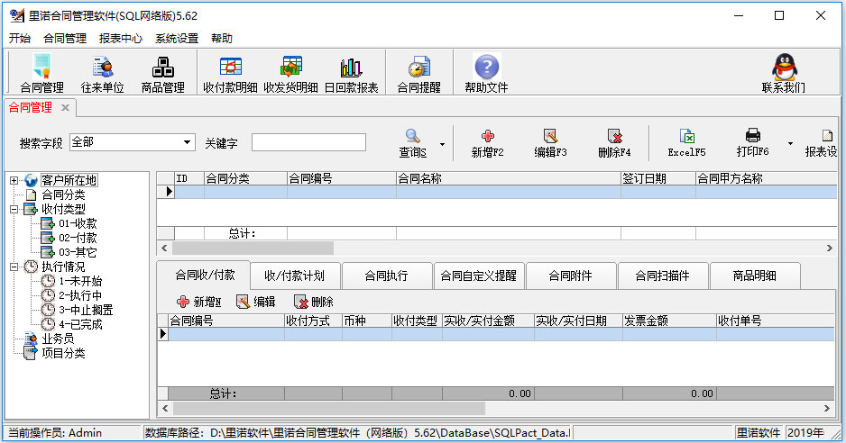Click payment grid horizontal scrollbar thumb
This screenshot has height=443, width=846.
(328, 409)
